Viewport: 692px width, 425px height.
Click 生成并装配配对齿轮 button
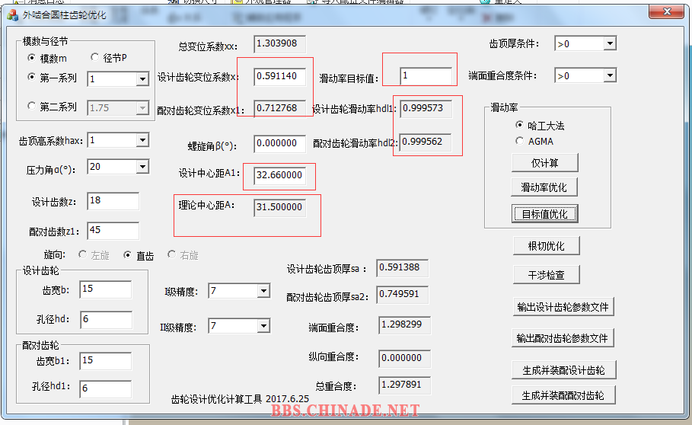coord(563,395)
